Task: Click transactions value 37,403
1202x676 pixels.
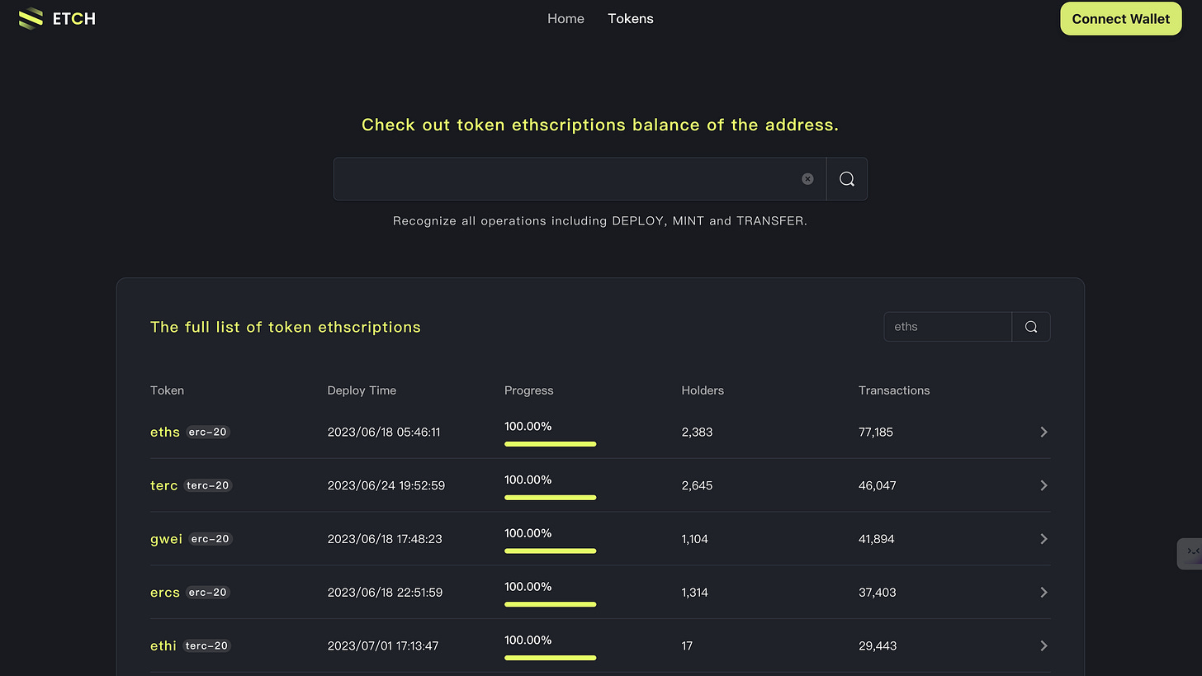Action: pyautogui.click(x=878, y=593)
